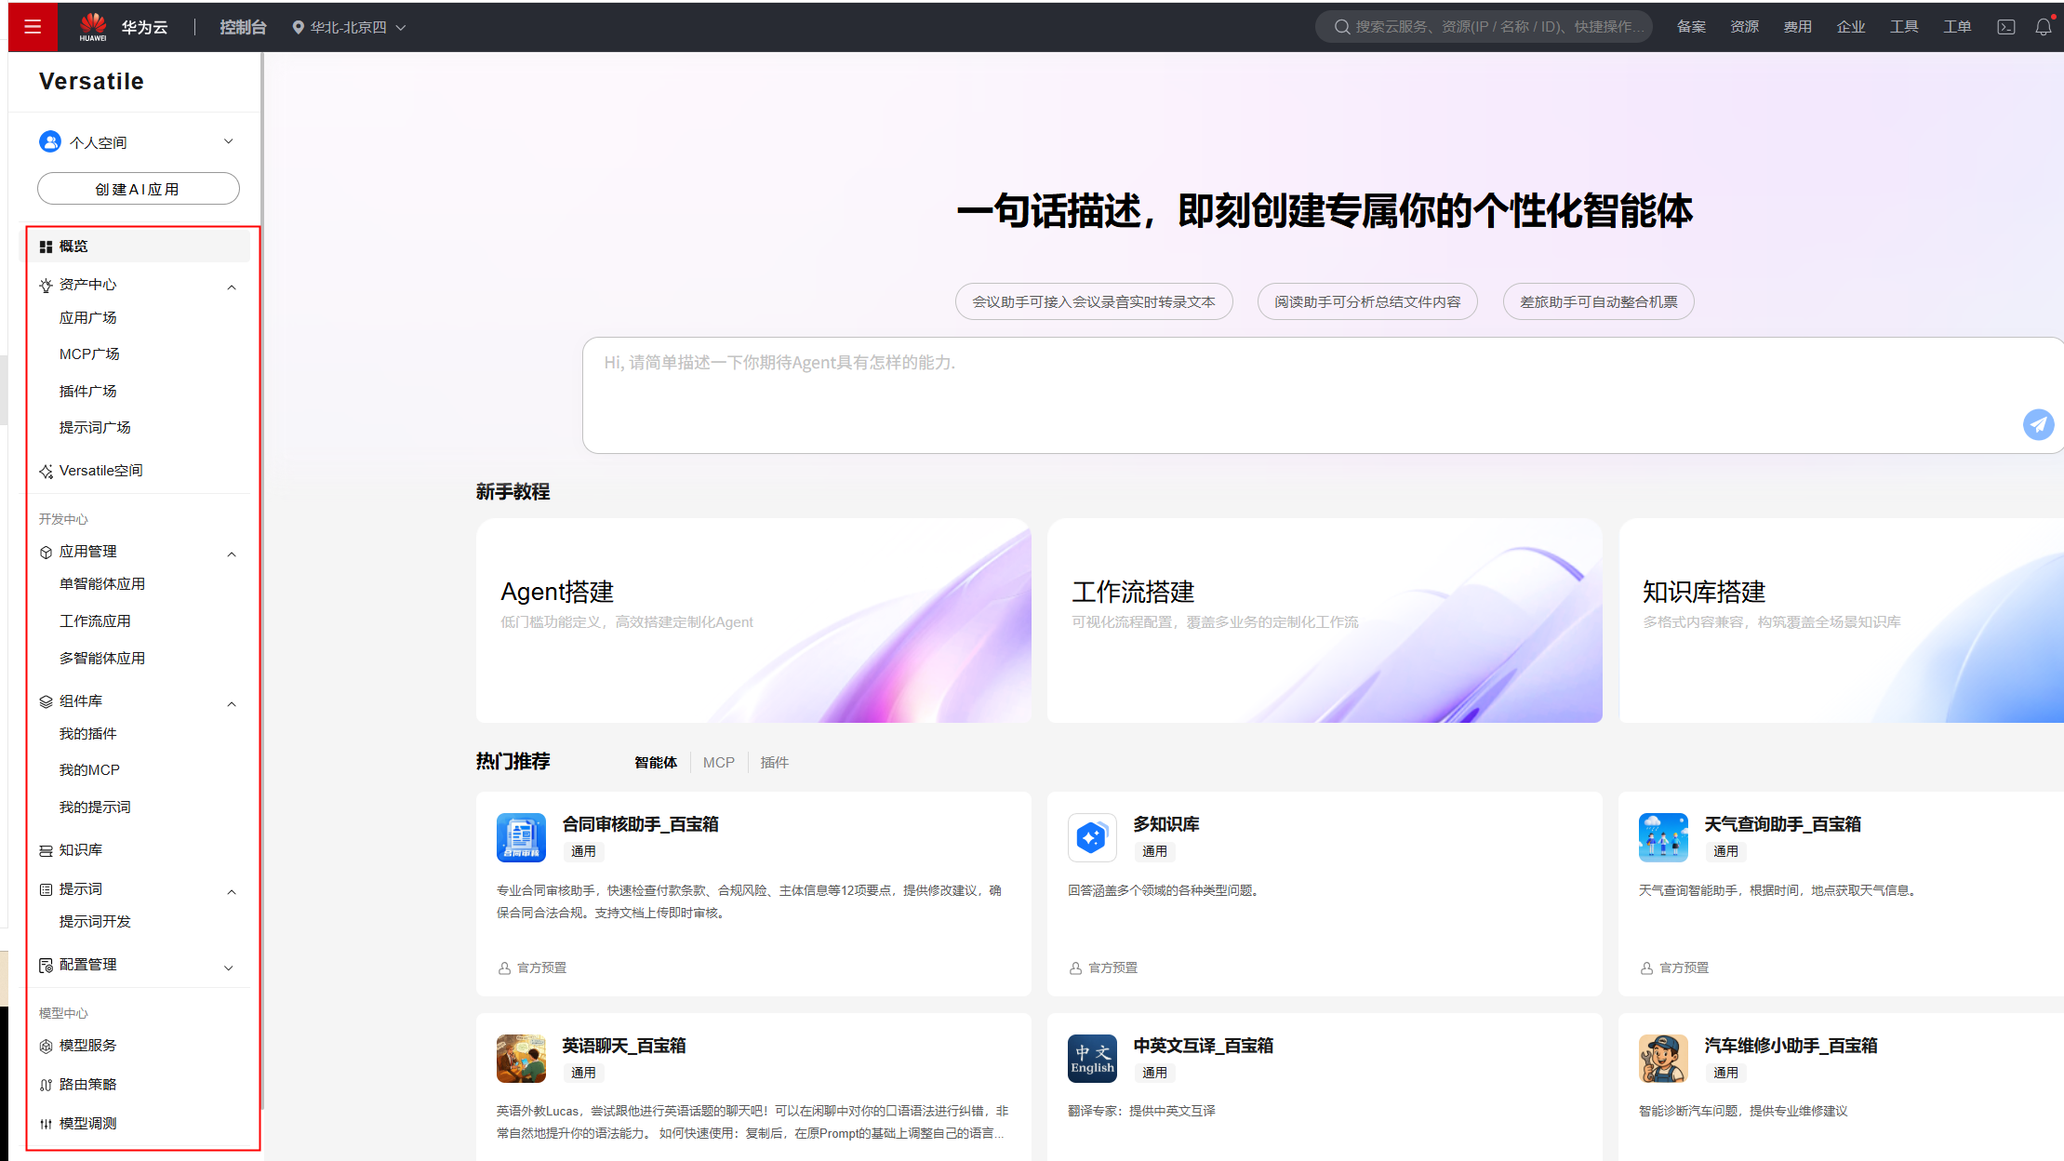Open the Agent搭建 tutorial card
This screenshot has height=1161, width=2064.
click(x=752, y=621)
